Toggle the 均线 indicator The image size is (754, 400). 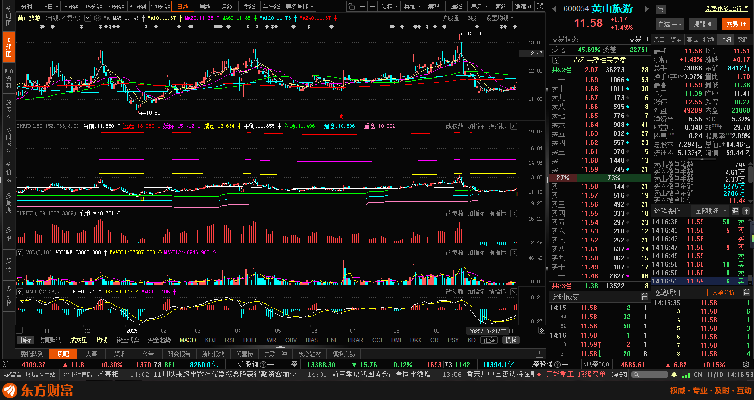tap(102, 340)
